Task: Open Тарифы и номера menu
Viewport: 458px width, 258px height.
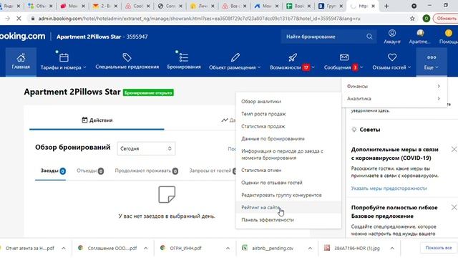Action: (x=64, y=62)
